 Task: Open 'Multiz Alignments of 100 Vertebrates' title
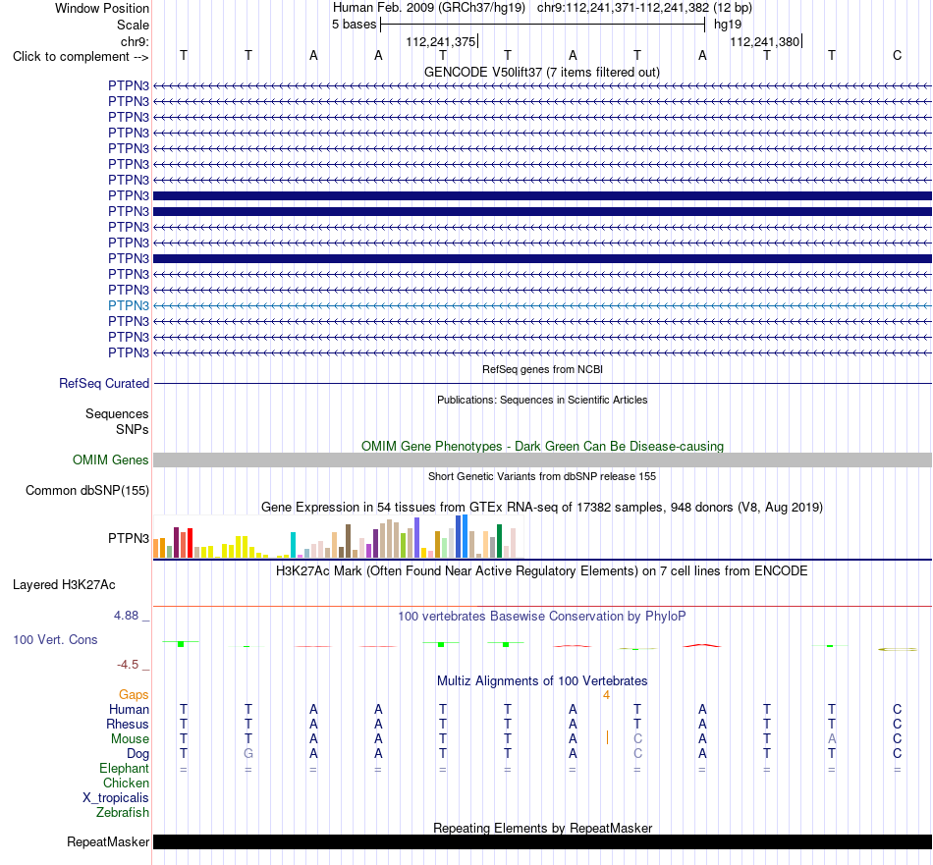tap(542, 681)
